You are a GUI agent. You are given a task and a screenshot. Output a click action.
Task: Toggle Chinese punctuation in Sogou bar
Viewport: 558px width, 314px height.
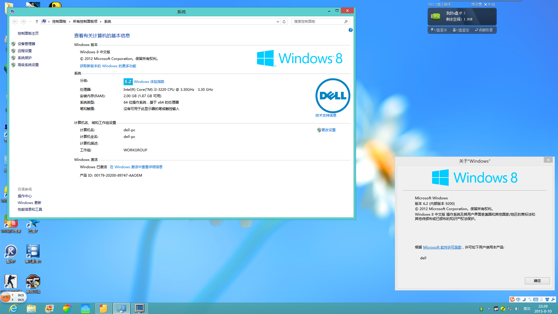click(530, 299)
